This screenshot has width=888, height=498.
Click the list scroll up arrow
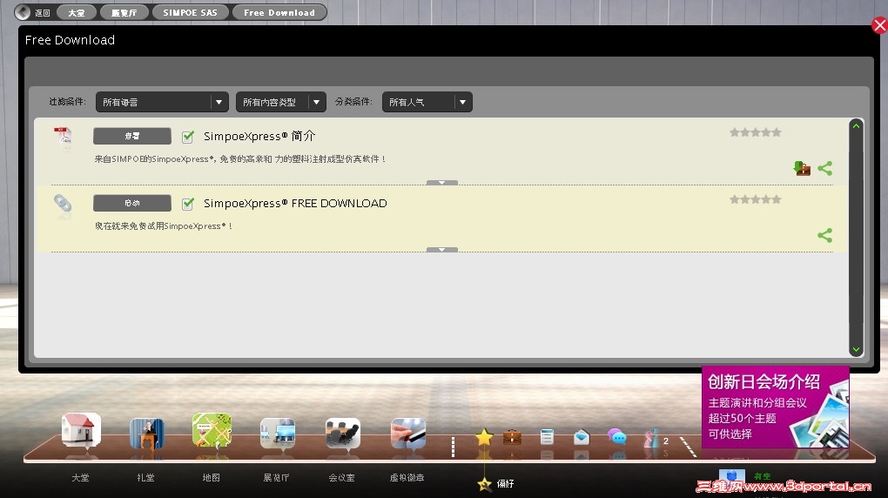tap(857, 125)
